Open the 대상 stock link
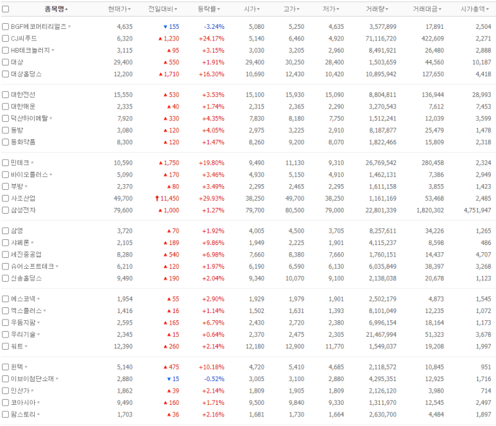This screenshot has height=426, width=496. tap(17, 62)
